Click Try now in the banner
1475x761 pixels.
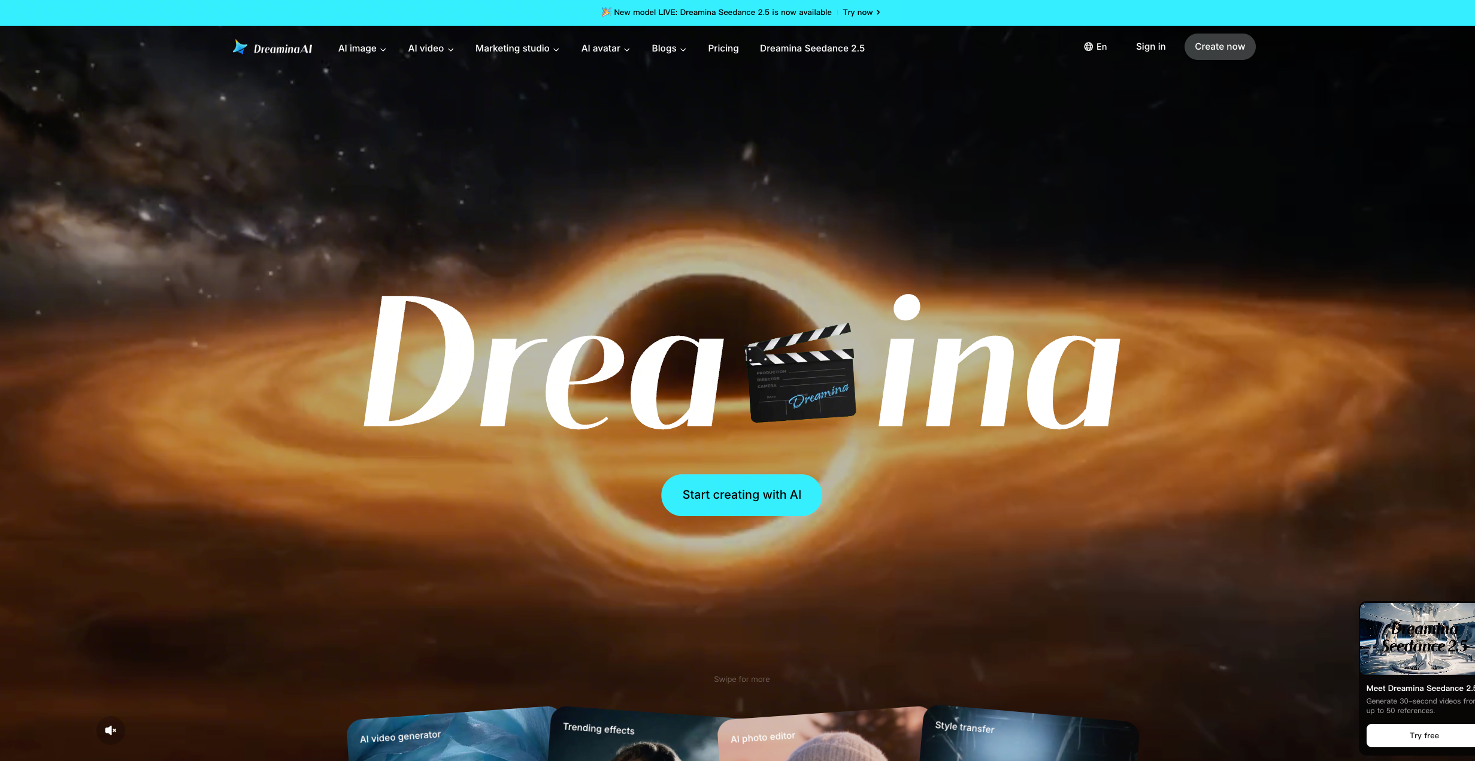pos(861,13)
